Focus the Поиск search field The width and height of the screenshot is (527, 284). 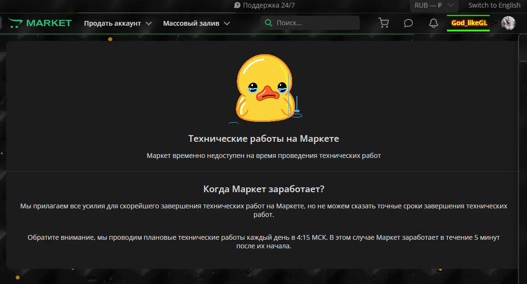[314, 23]
